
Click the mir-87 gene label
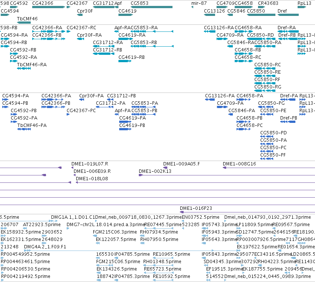[199, 3]
